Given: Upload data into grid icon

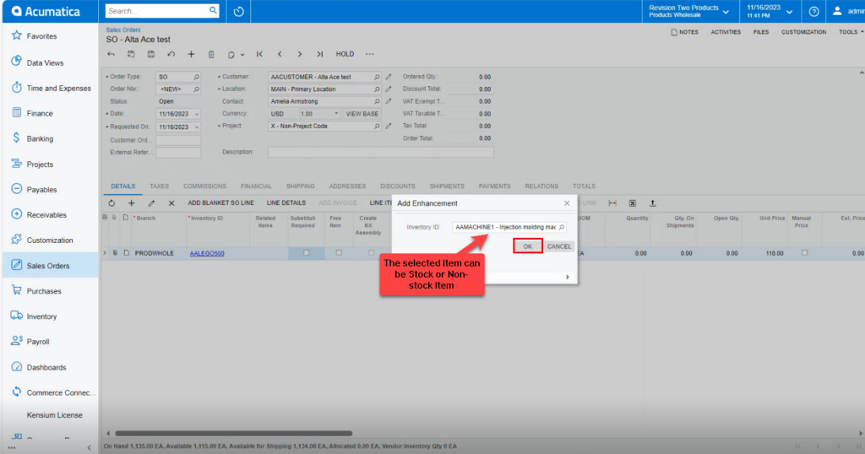Looking at the screenshot, I should (x=653, y=203).
